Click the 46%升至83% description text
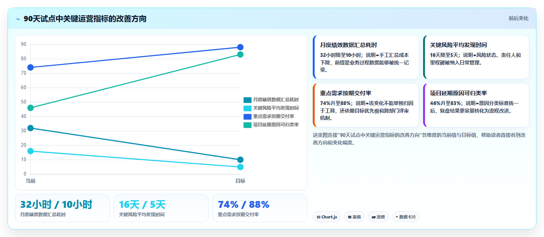Screen dimensions: 544x237 pos(474,107)
